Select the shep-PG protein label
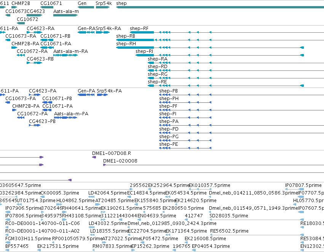The image size is (324, 252). [169, 137]
